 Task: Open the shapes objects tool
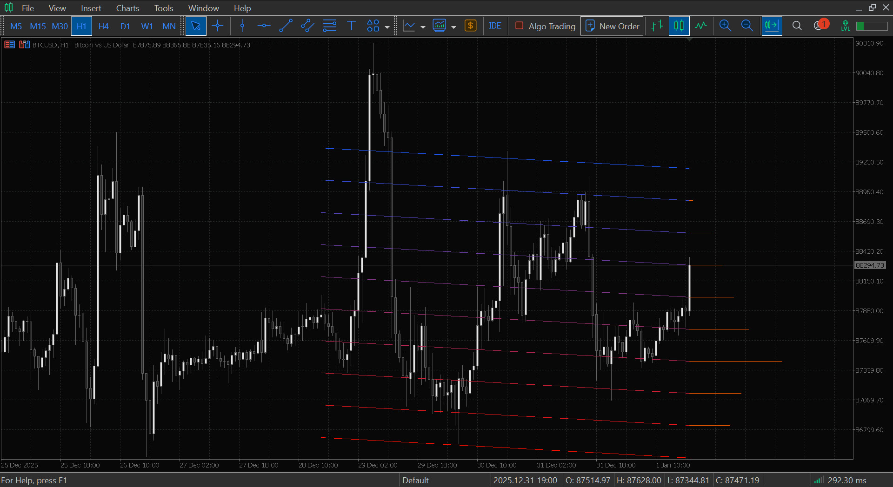pyautogui.click(x=373, y=26)
